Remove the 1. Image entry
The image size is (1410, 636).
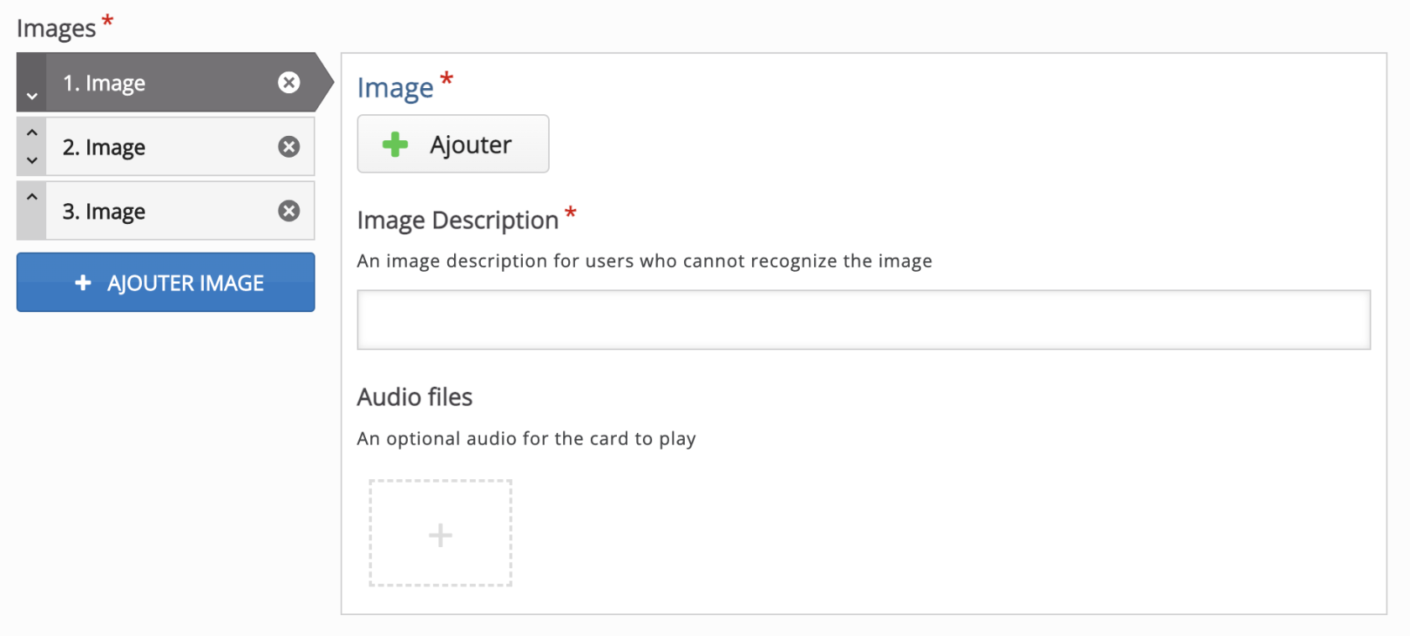[x=289, y=82]
